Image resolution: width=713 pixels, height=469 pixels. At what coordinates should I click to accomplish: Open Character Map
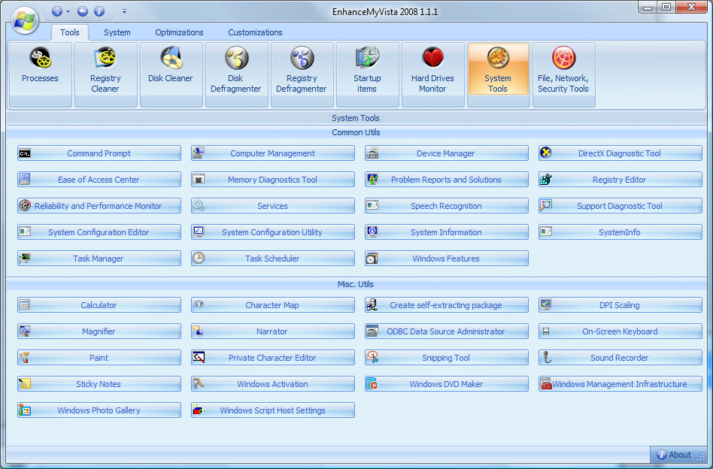coord(273,305)
